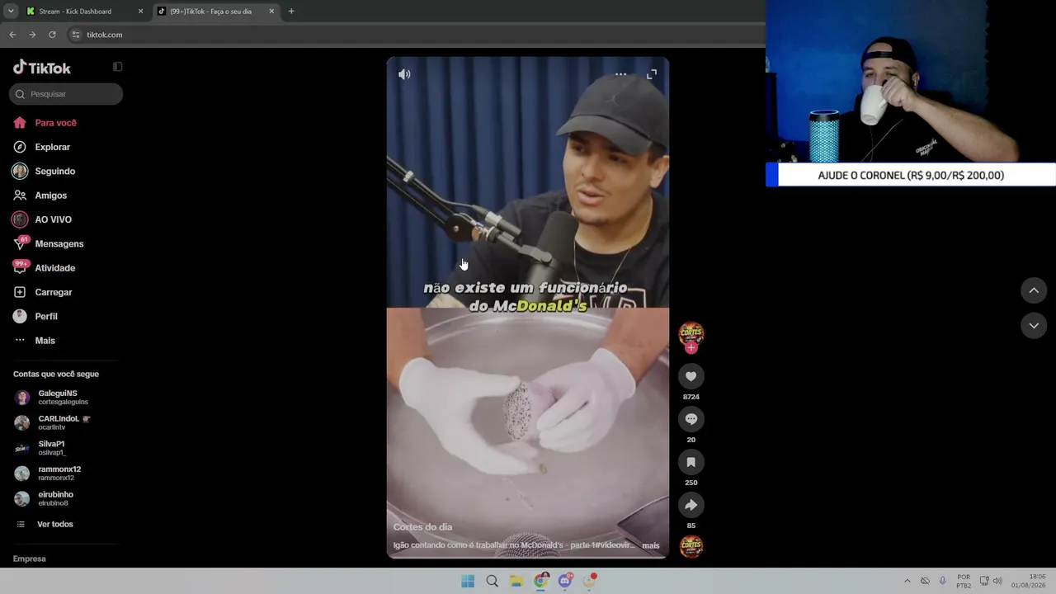1056x594 pixels.
Task: Open the video creator's avatar
Action: point(691,334)
